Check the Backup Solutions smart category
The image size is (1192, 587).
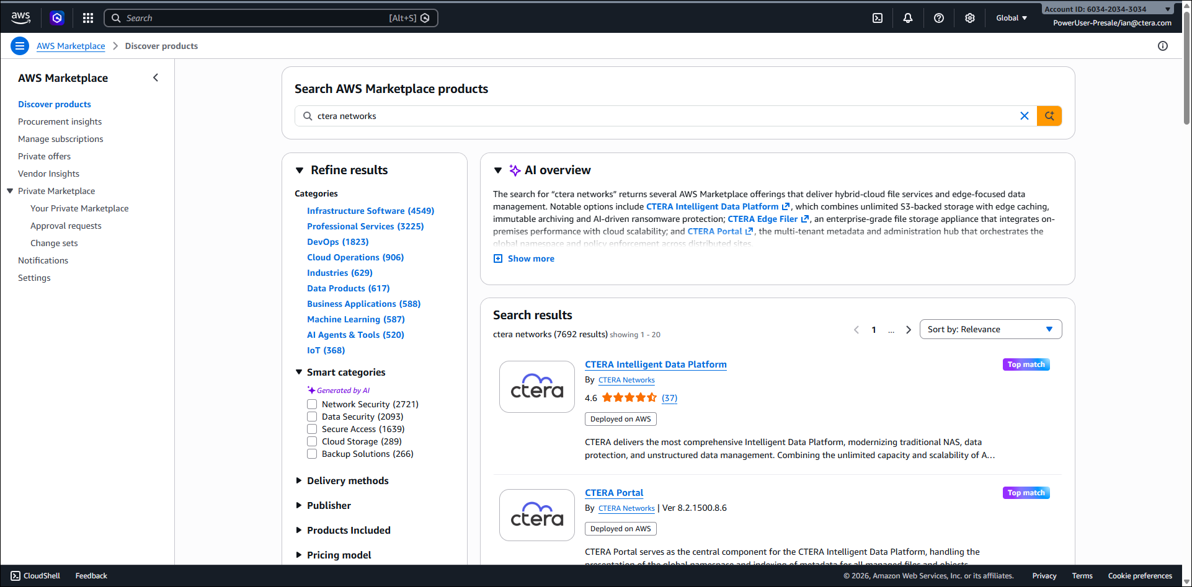312,454
